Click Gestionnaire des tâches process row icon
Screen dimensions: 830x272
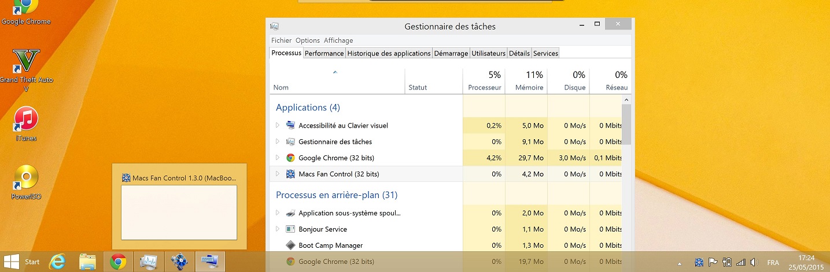pos(290,141)
